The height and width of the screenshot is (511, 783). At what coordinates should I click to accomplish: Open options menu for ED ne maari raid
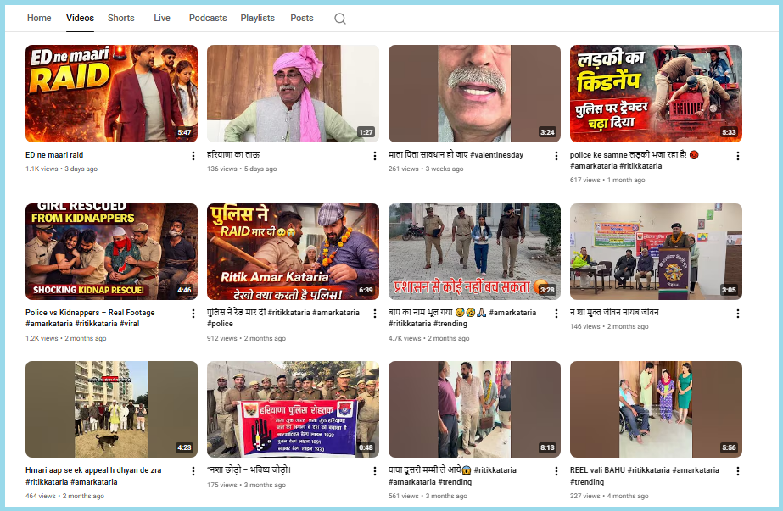193,156
